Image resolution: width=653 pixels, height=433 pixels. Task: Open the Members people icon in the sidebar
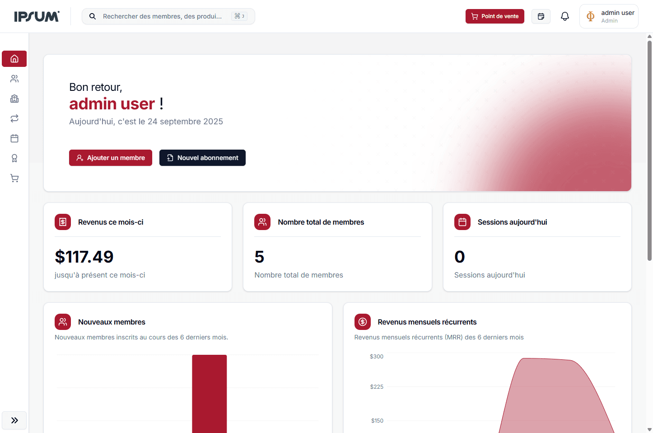14,79
